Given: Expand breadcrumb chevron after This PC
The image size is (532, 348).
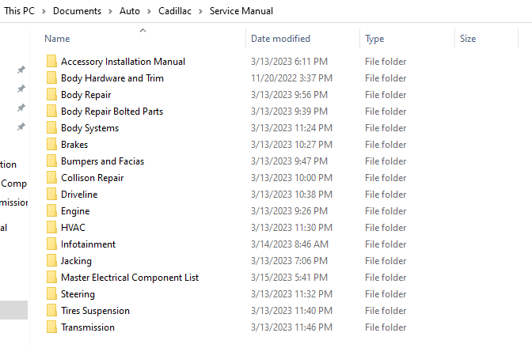Looking at the screenshot, I should (44, 11).
